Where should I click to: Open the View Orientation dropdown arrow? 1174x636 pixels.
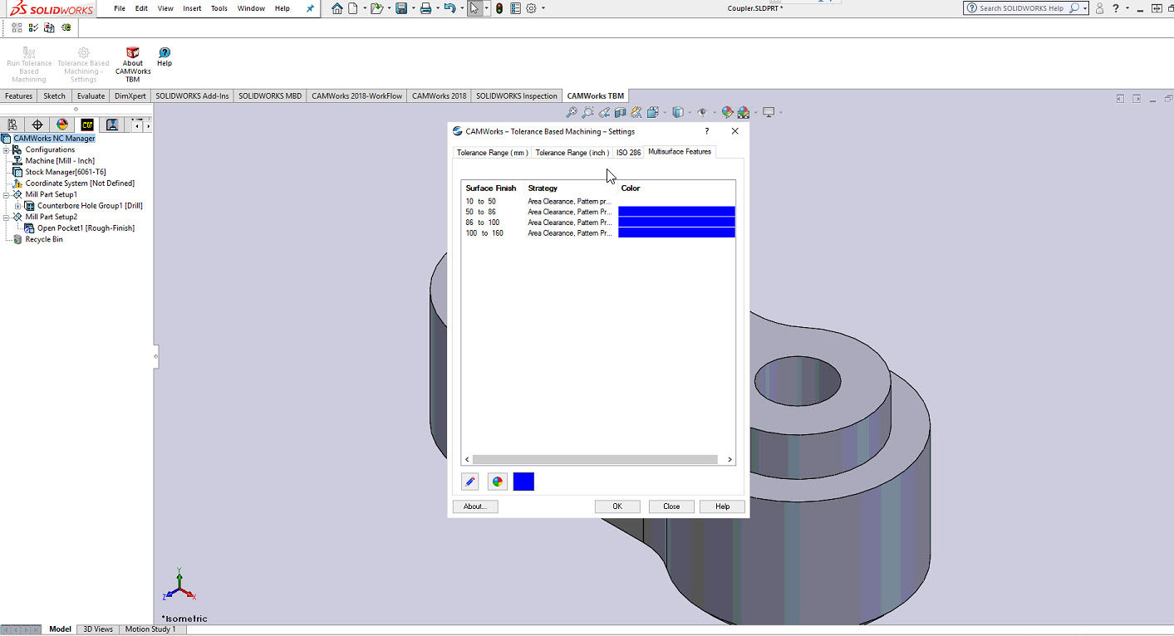tap(664, 113)
